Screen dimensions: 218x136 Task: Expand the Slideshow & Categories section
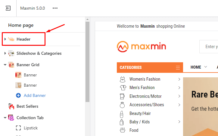tap(5, 53)
